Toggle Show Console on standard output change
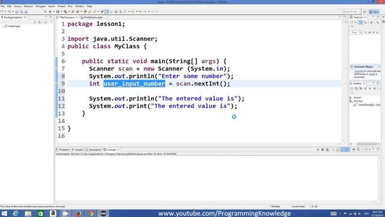This screenshot has width=385, height=217. [342, 149]
